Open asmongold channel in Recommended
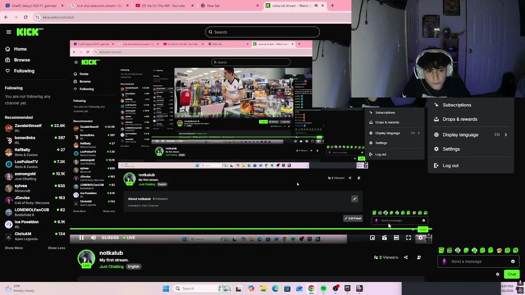The image size is (525, 295). point(35,176)
